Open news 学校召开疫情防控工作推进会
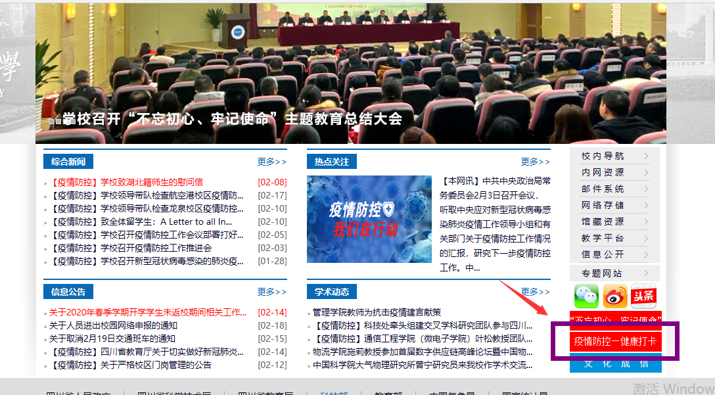The width and height of the screenshot is (715, 395). click(130, 248)
